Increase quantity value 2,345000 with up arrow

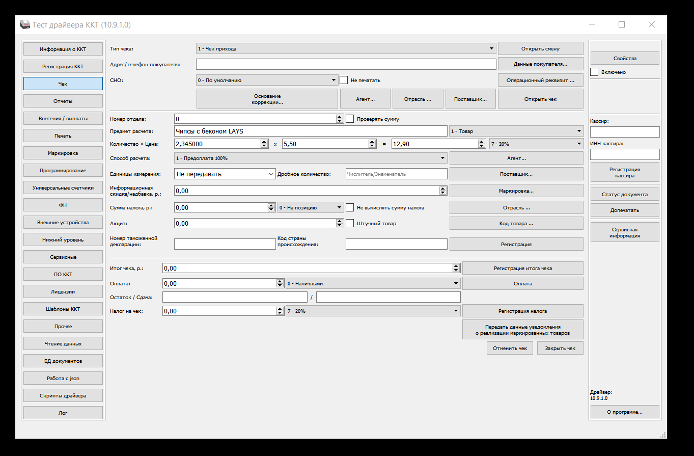click(x=264, y=141)
